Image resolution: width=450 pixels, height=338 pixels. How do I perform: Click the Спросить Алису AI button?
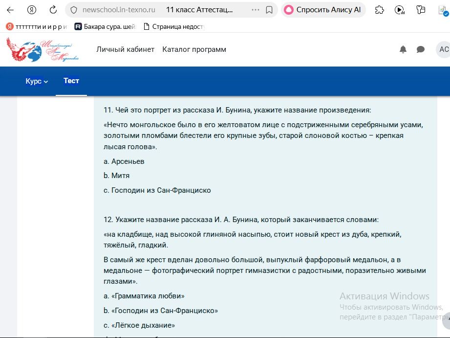(x=323, y=10)
